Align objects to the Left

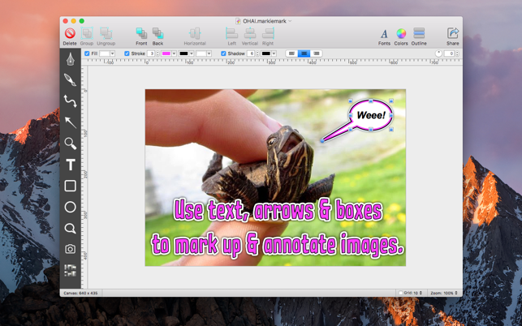pyautogui.click(x=231, y=36)
